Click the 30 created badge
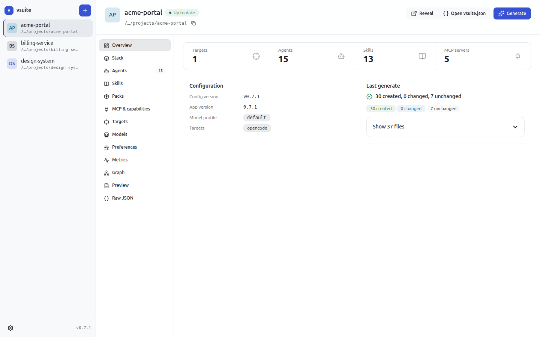Image resolution: width=540 pixels, height=337 pixels. pyautogui.click(x=381, y=109)
